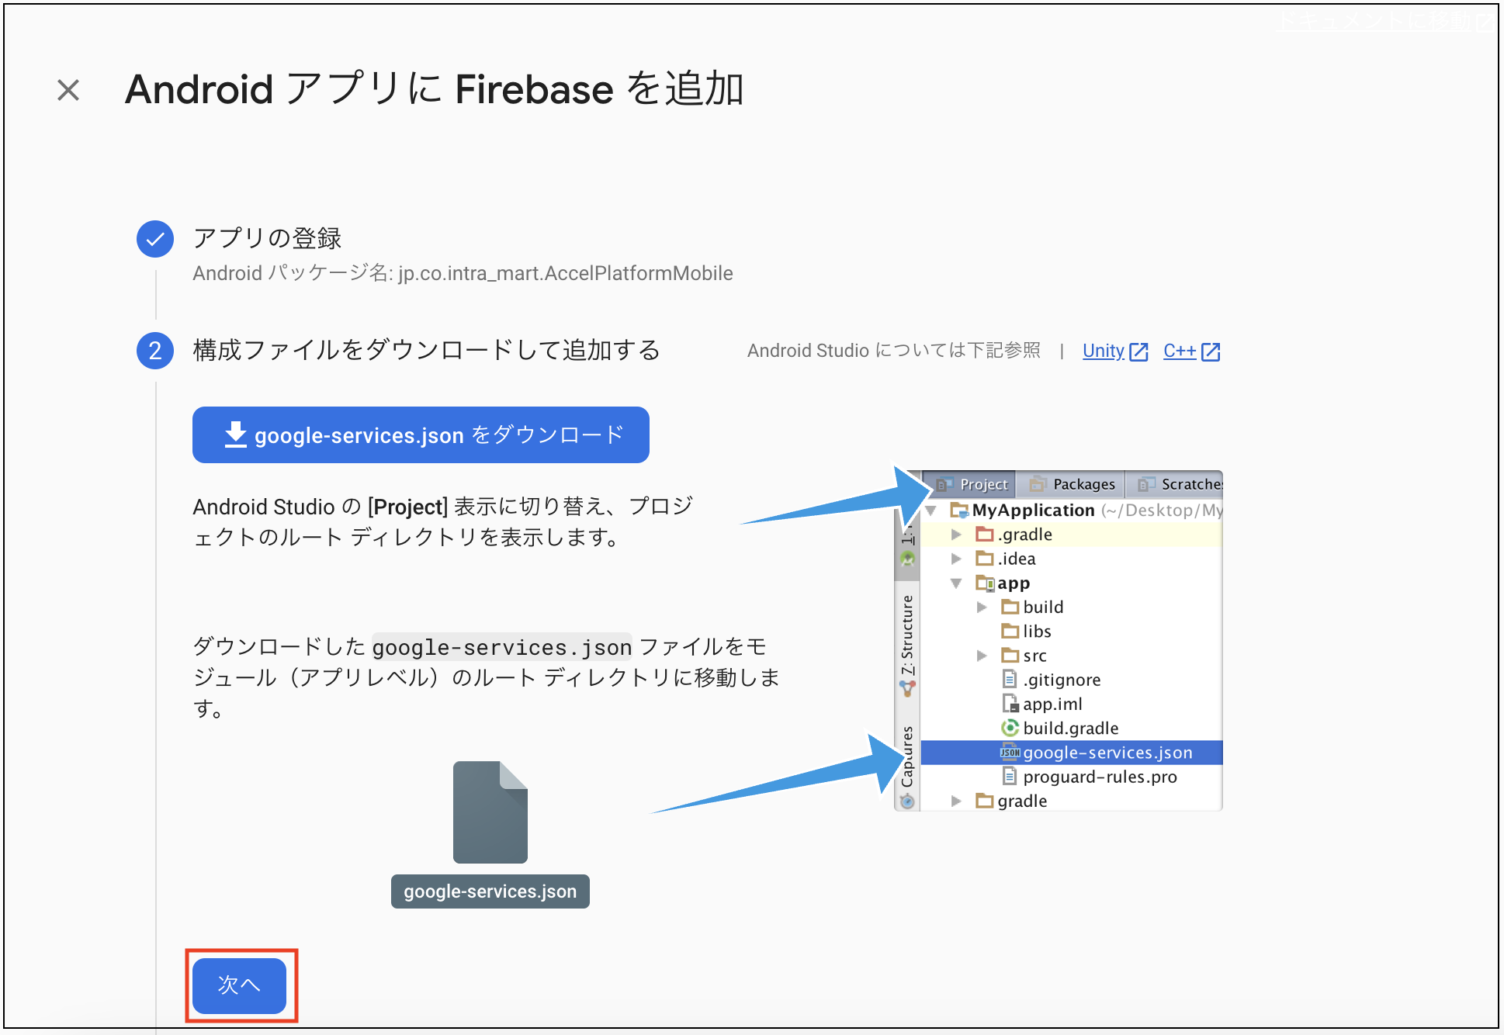Click the google-services.json file label chip
1504x1035 pixels.
coord(490,891)
